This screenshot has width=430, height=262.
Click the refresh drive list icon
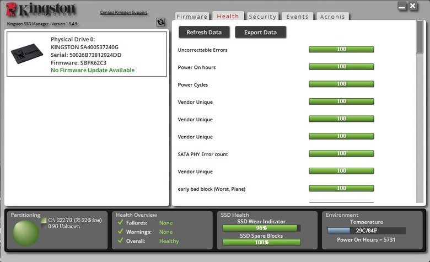pyautogui.click(x=160, y=22)
